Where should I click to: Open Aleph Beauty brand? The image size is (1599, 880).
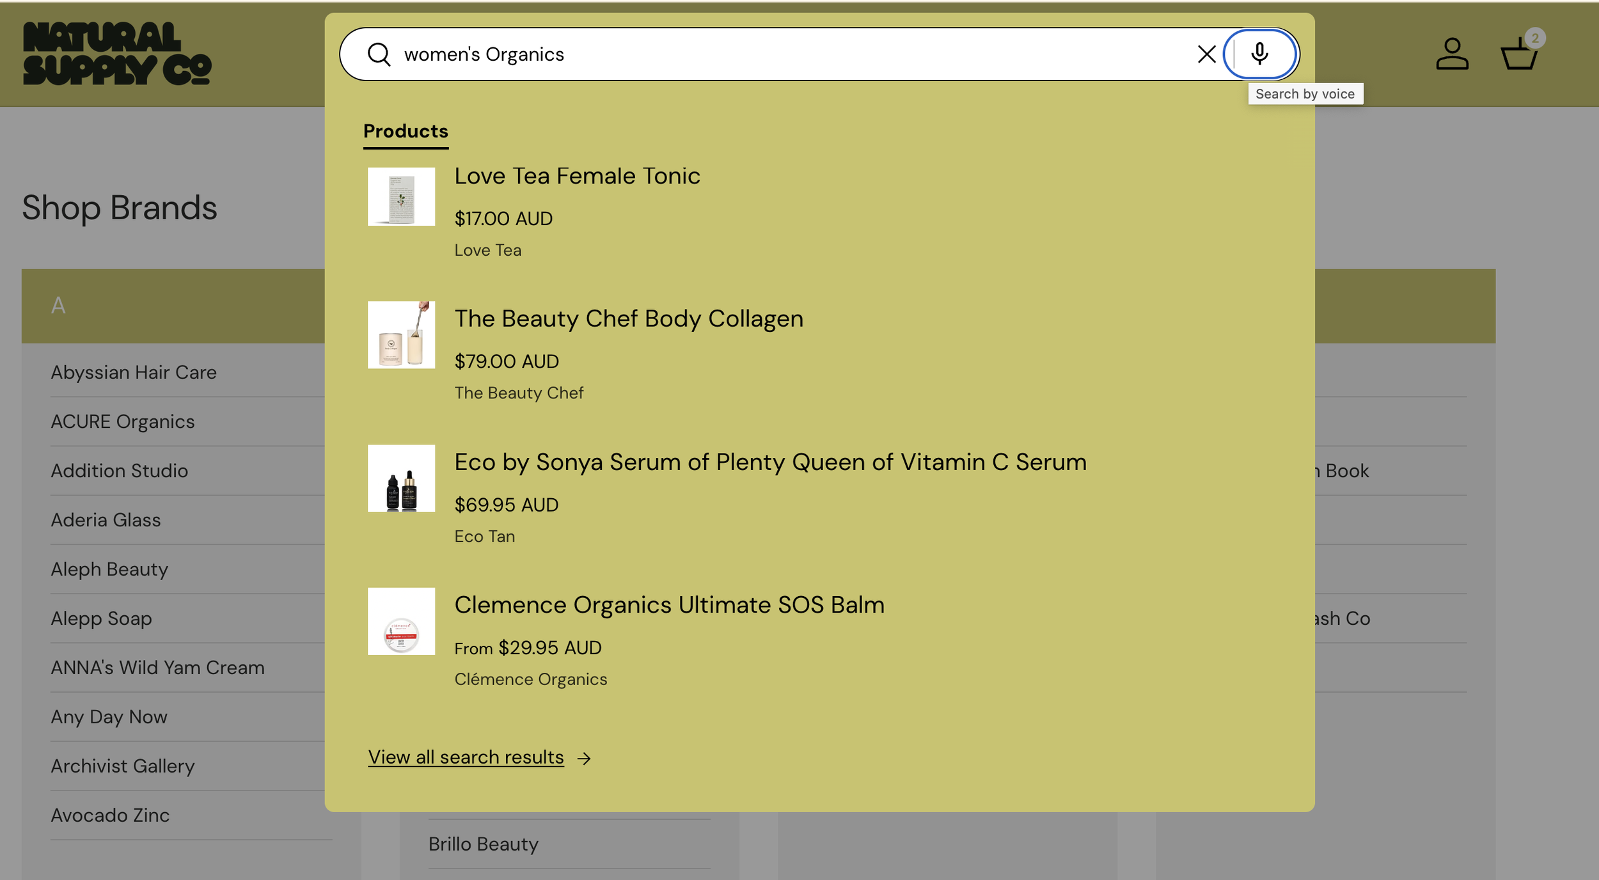(x=109, y=569)
